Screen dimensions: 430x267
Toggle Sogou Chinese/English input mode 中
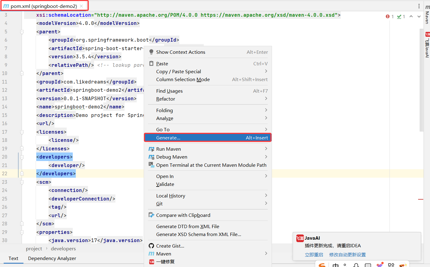point(336,265)
